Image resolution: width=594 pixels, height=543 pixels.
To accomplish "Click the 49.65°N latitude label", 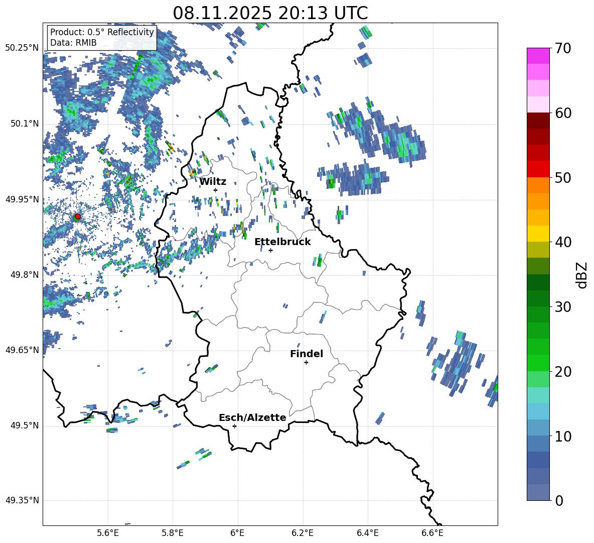I will pyautogui.click(x=22, y=350).
